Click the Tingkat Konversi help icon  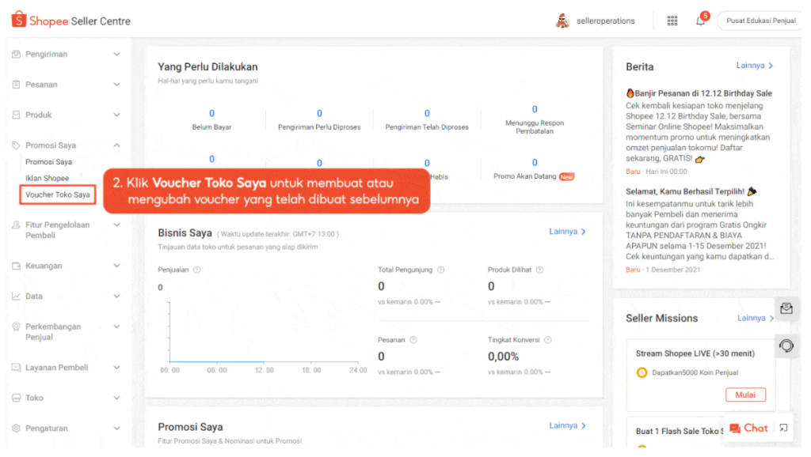click(548, 340)
